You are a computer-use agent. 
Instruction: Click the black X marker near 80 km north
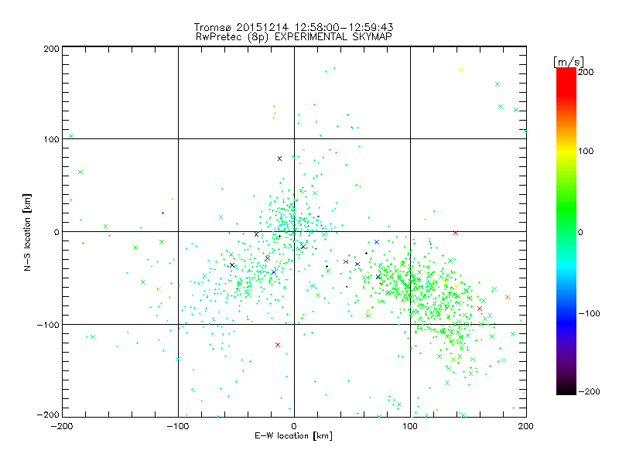click(279, 159)
